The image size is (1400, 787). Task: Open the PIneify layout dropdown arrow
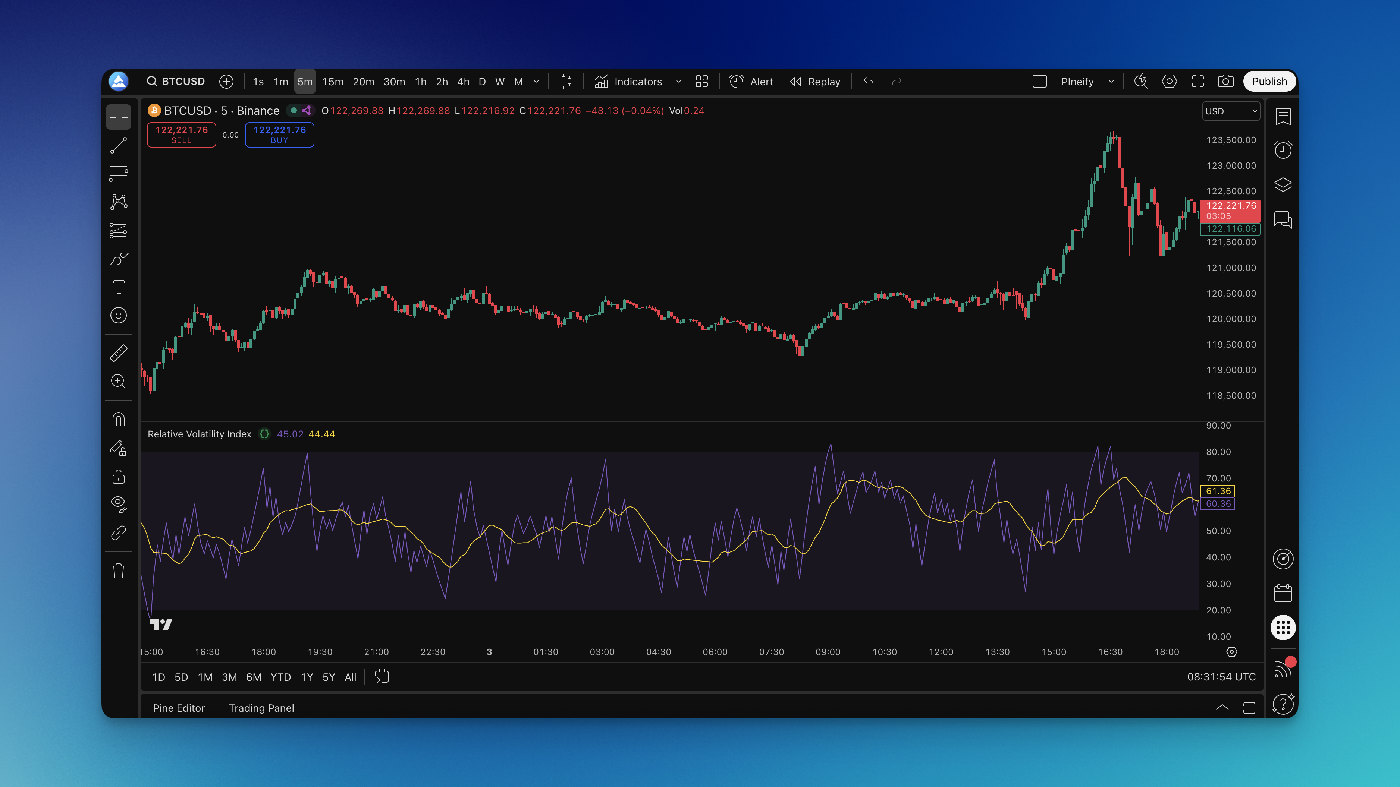pyautogui.click(x=1111, y=82)
